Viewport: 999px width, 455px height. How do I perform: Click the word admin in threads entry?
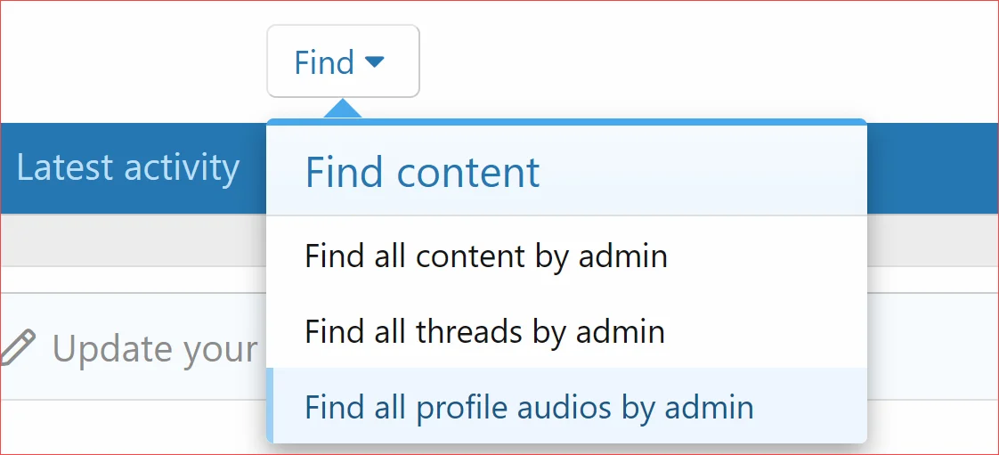(621, 332)
